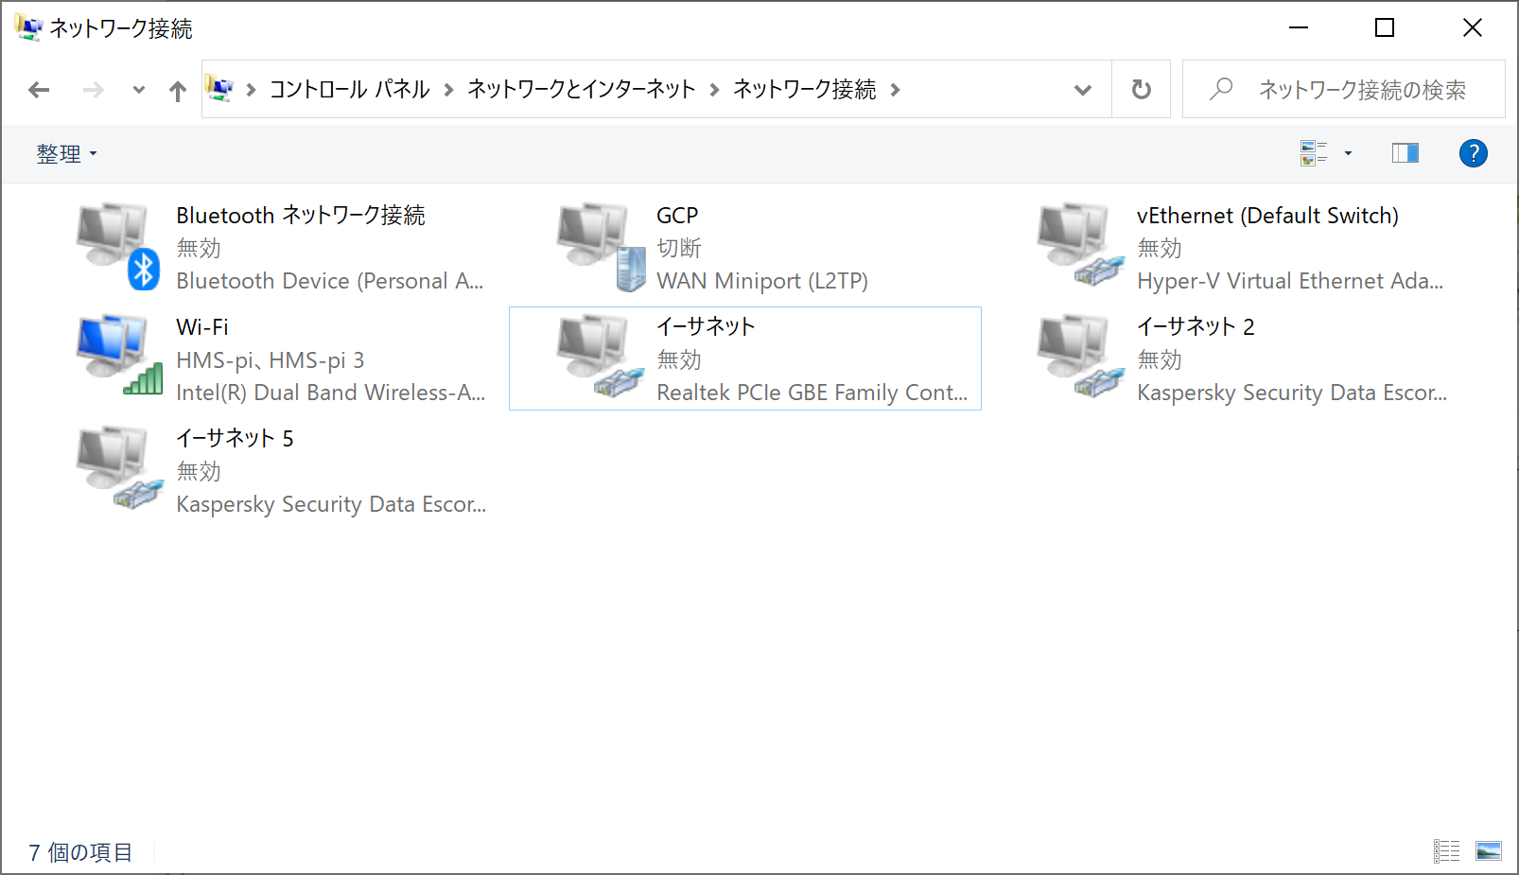
Task: Open the help with the question mark icon
Action: pos(1473,152)
